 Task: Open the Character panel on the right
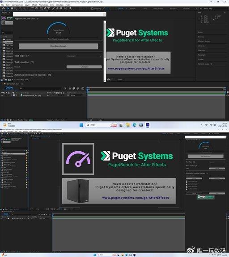(x=202, y=50)
